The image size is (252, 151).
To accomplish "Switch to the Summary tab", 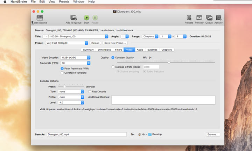I will [x=88, y=50].
